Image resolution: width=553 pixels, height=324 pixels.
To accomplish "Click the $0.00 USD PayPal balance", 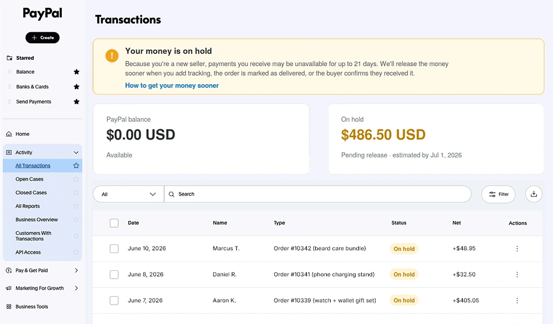I will click(x=140, y=135).
